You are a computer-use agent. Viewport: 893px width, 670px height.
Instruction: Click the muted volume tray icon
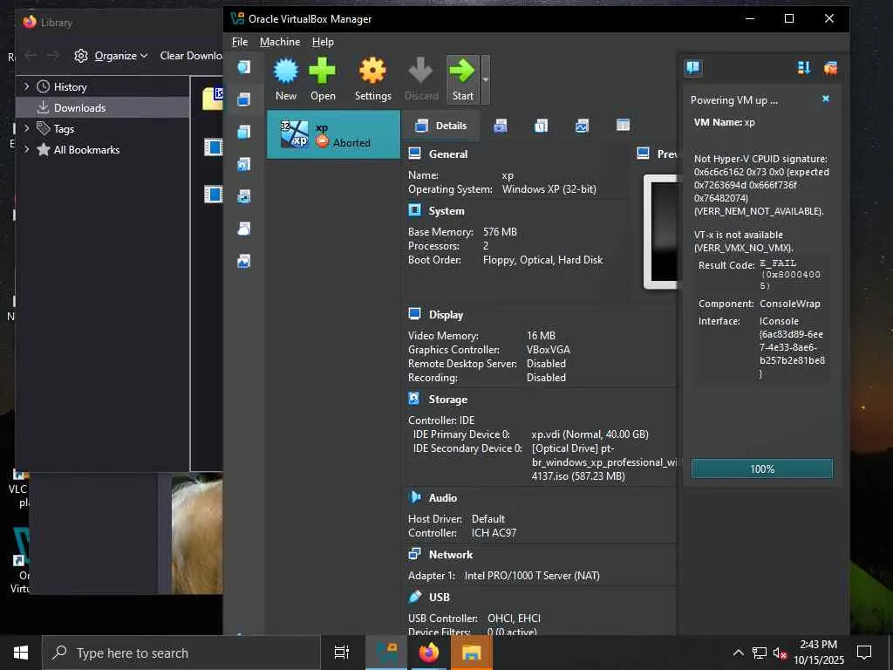781,653
